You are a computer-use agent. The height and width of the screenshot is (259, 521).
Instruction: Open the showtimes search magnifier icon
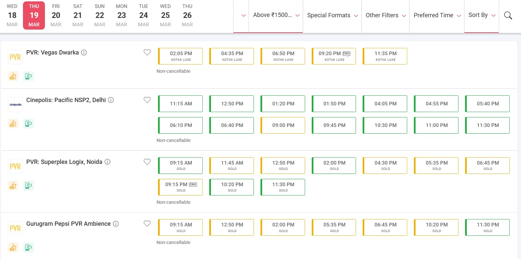point(508,15)
